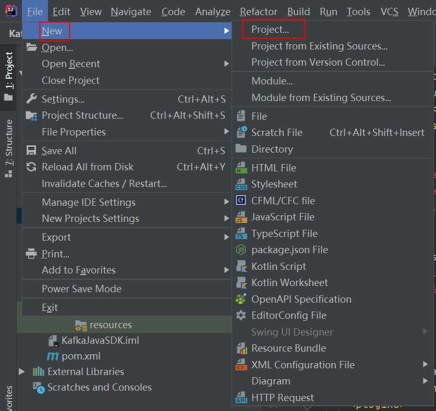
Task: Expand the External Libraries tree node
Action: [22, 371]
